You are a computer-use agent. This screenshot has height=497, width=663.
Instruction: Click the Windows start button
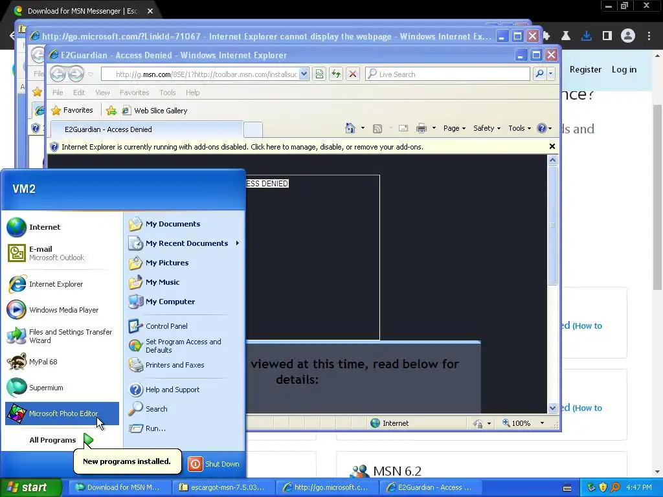[x=31, y=487]
